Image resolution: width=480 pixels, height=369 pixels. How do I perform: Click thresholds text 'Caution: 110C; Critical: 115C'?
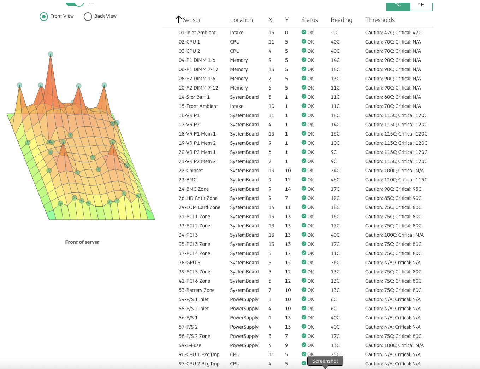click(396, 180)
